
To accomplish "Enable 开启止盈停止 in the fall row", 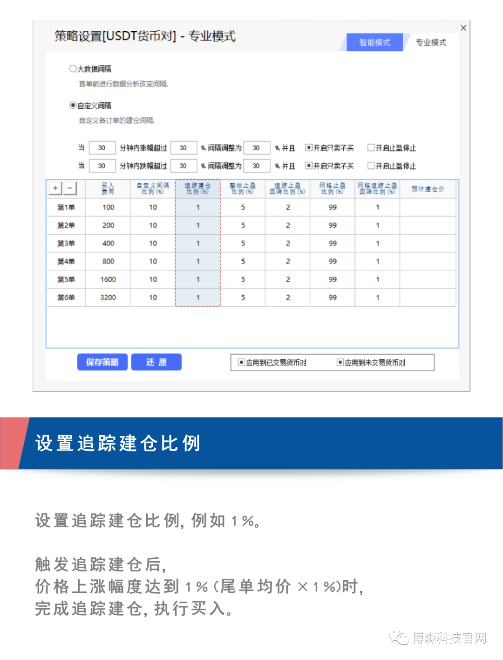I will (x=371, y=166).
